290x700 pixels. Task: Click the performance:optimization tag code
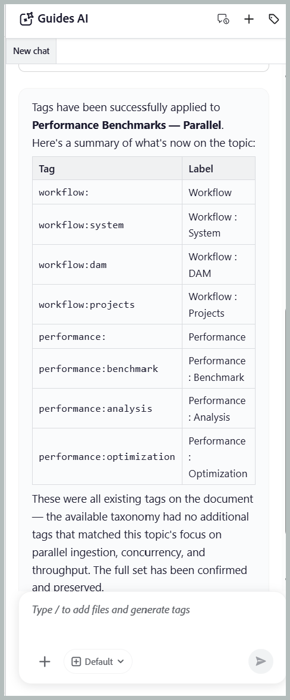point(107,457)
